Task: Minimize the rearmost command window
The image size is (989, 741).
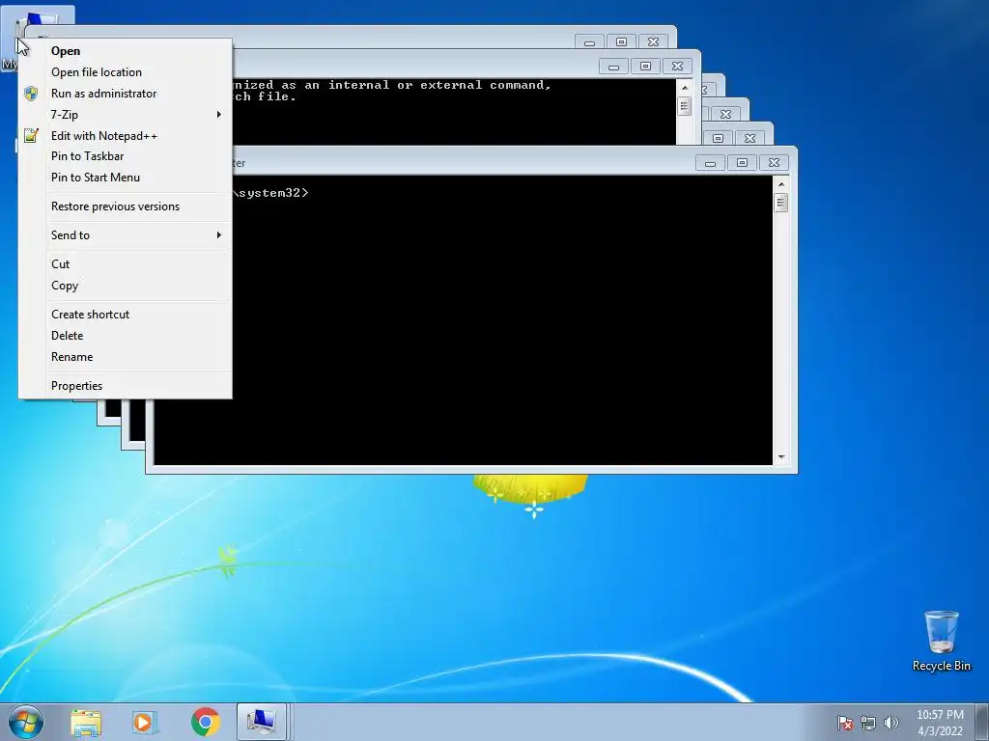Action: (x=590, y=42)
